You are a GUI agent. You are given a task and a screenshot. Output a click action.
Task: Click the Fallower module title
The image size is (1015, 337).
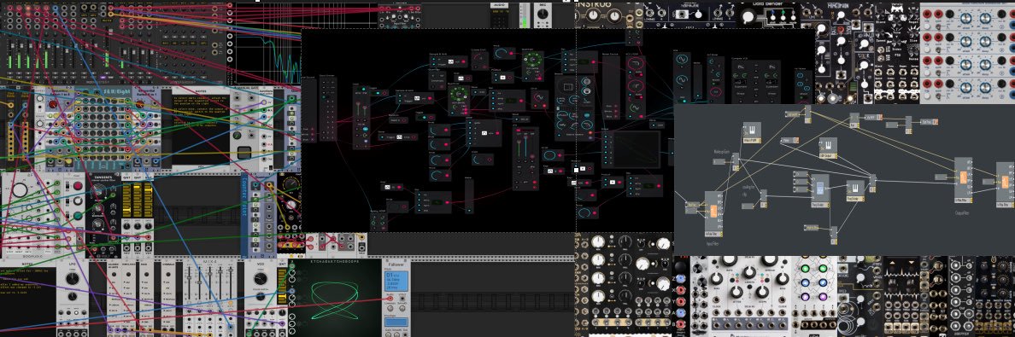point(396,265)
